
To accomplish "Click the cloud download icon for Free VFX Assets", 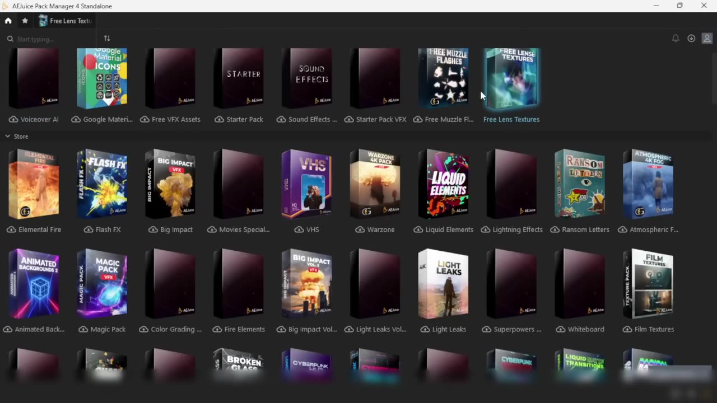I will pos(145,119).
